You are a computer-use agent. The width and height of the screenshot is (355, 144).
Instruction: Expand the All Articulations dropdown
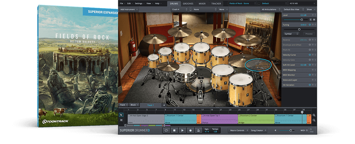(x=270, y=9)
